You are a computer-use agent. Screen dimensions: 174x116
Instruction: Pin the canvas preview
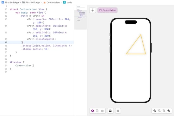92,10
